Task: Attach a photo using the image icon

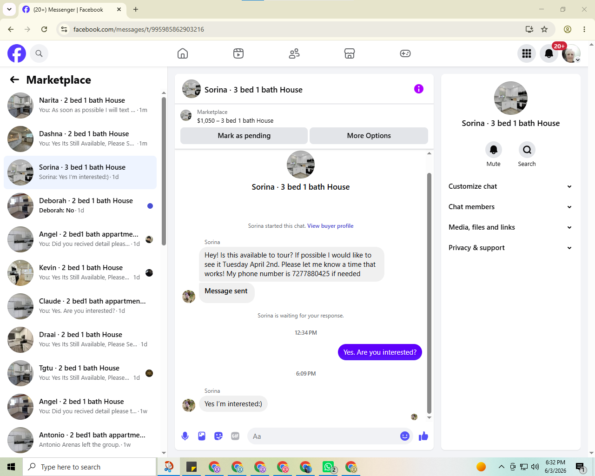Action: click(202, 436)
